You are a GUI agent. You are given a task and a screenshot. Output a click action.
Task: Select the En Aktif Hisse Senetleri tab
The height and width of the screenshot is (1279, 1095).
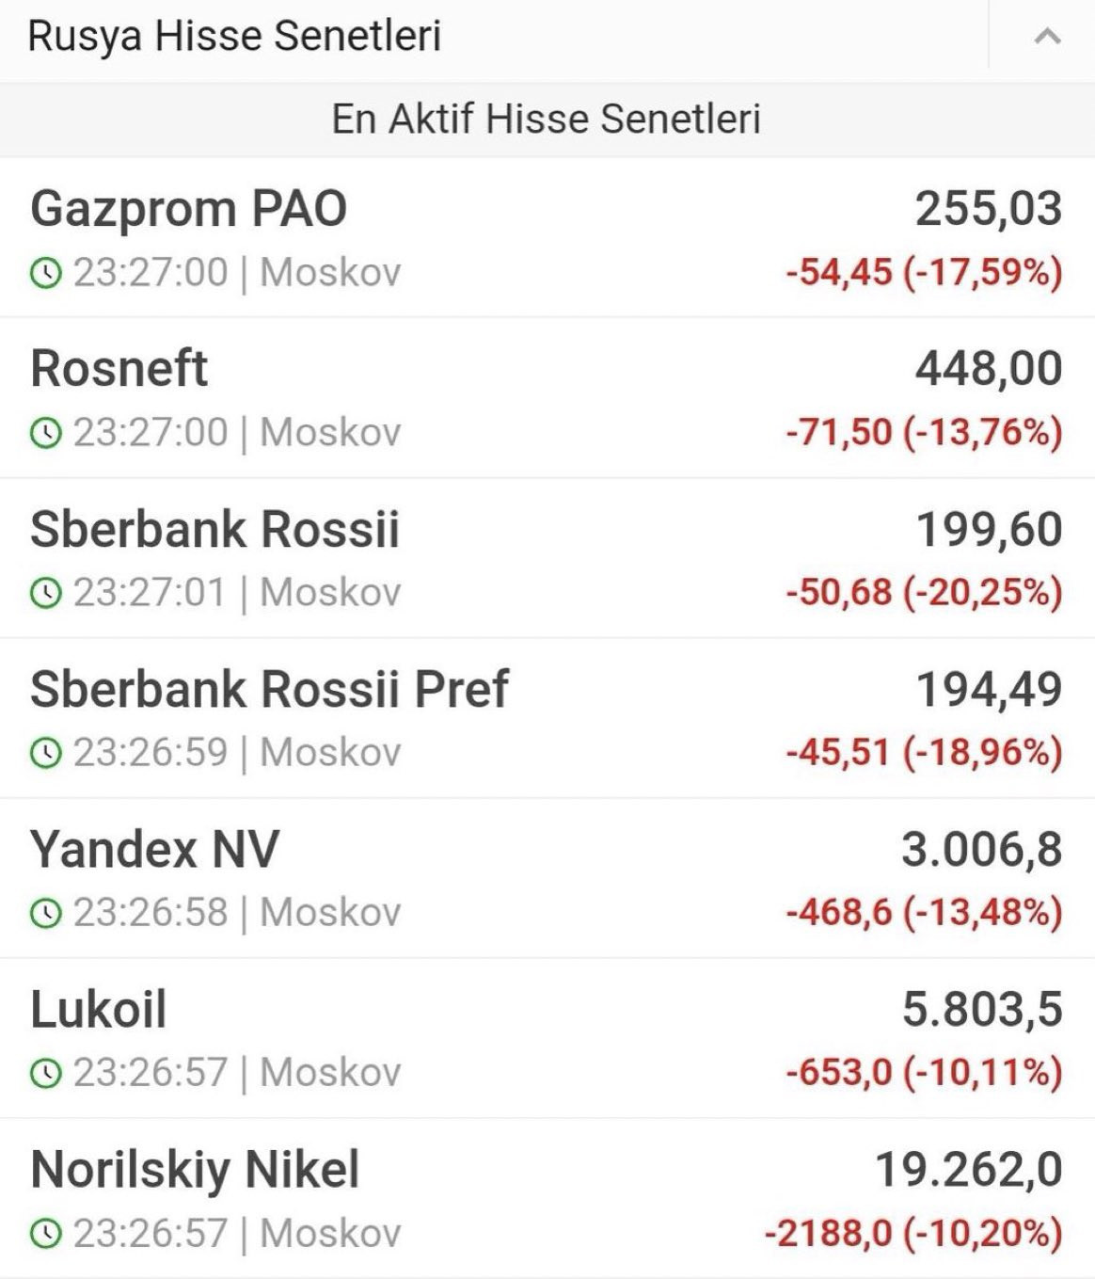point(546,120)
